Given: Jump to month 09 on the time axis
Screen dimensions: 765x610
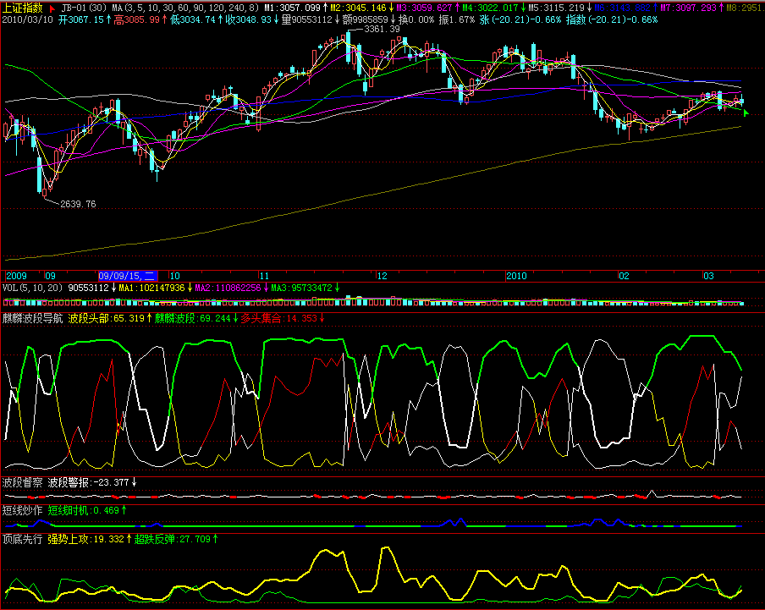Looking at the screenshot, I should coord(50,276).
